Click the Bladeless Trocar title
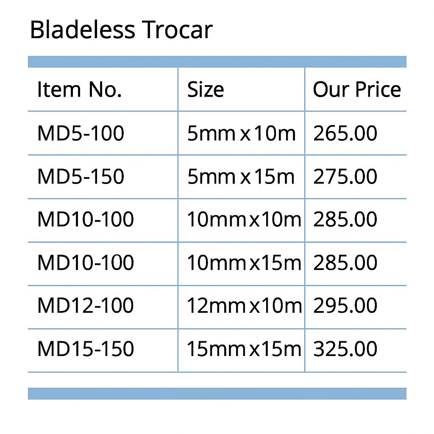Screen dimensions: 434x434 pos(121,31)
